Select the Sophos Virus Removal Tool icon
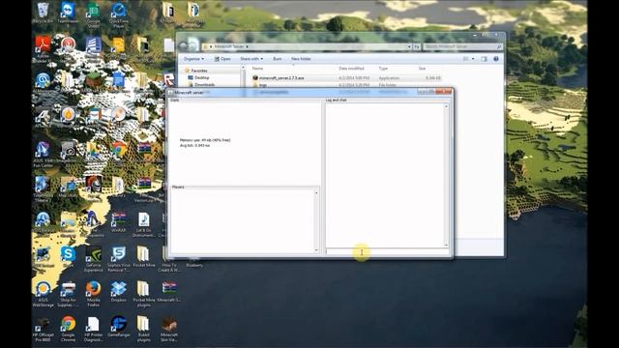Viewport: 619px width, 348px height. click(x=118, y=259)
